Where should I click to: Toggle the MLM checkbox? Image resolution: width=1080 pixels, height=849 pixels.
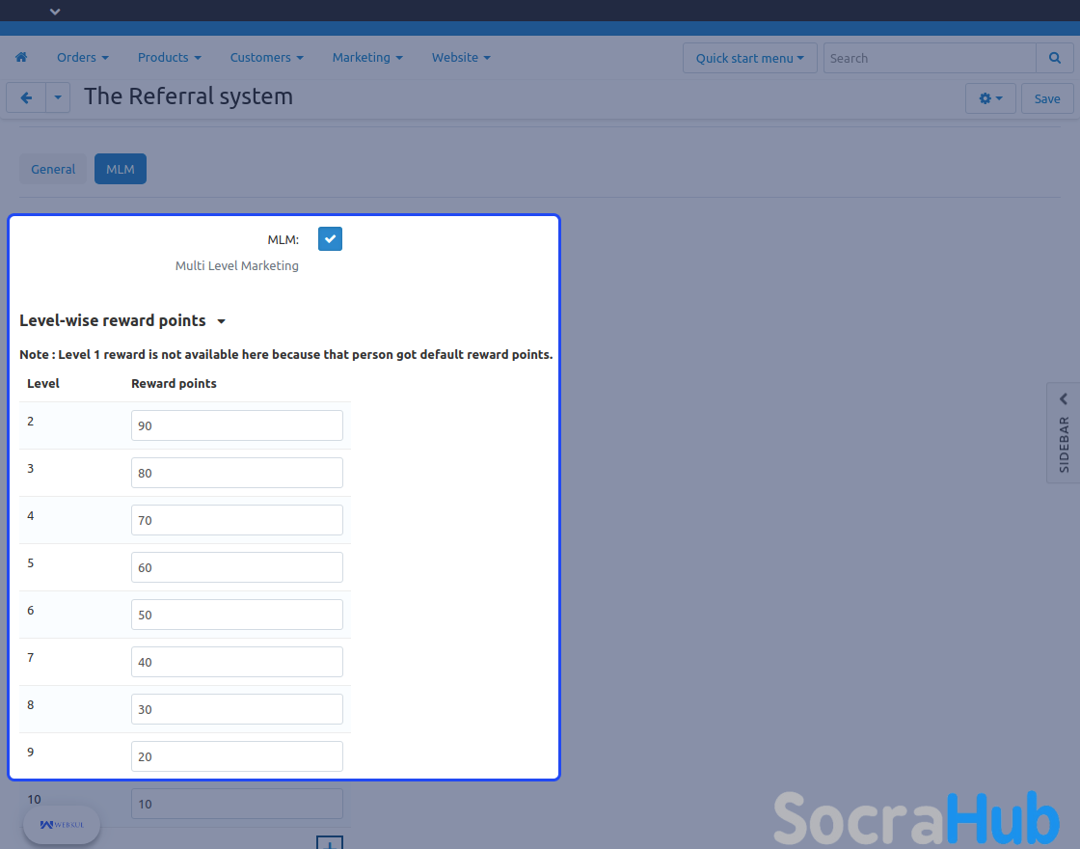tap(330, 239)
